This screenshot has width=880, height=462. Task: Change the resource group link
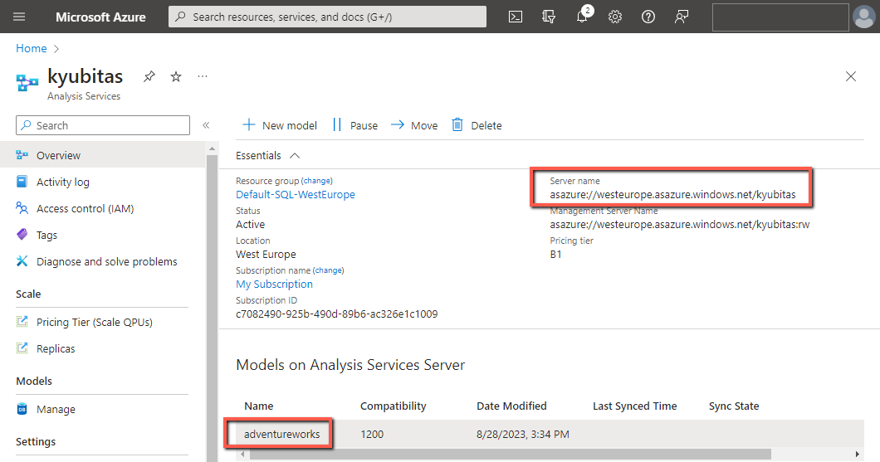tap(317, 181)
